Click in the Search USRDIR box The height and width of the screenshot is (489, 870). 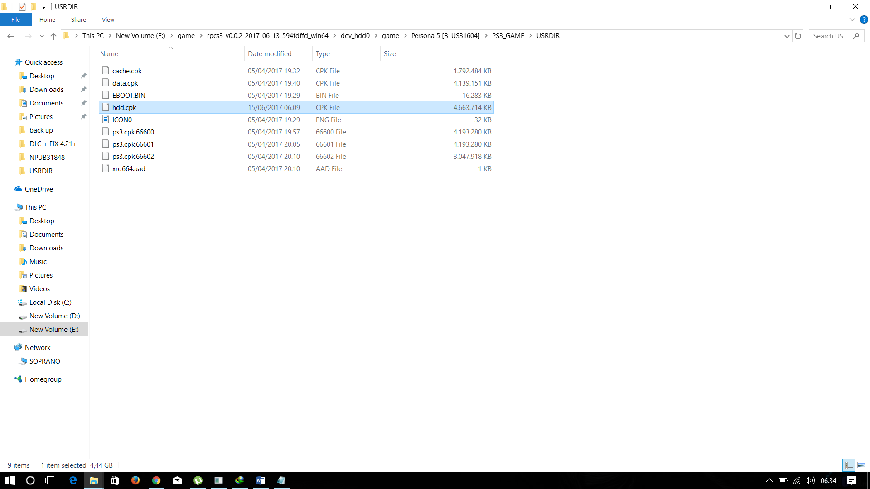tap(830, 36)
